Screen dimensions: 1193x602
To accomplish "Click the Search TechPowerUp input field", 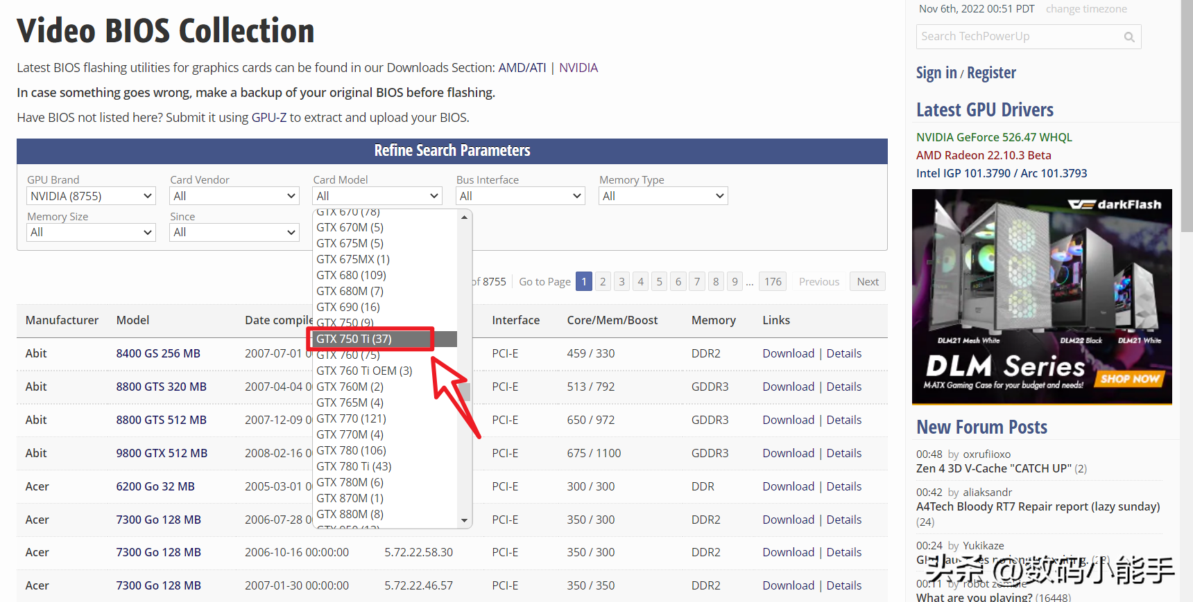I will pos(1018,37).
